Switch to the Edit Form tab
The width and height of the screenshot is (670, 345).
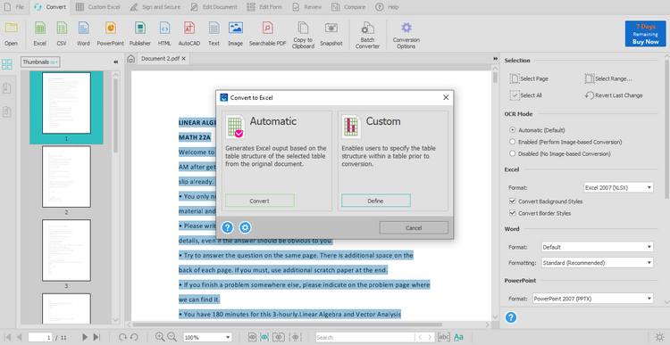(265, 7)
